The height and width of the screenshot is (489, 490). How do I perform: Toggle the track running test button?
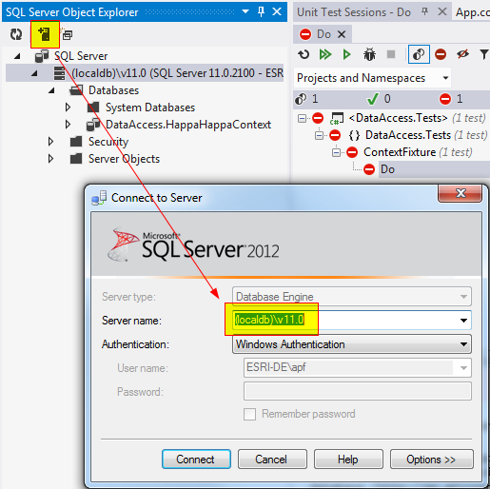pos(419,54)
